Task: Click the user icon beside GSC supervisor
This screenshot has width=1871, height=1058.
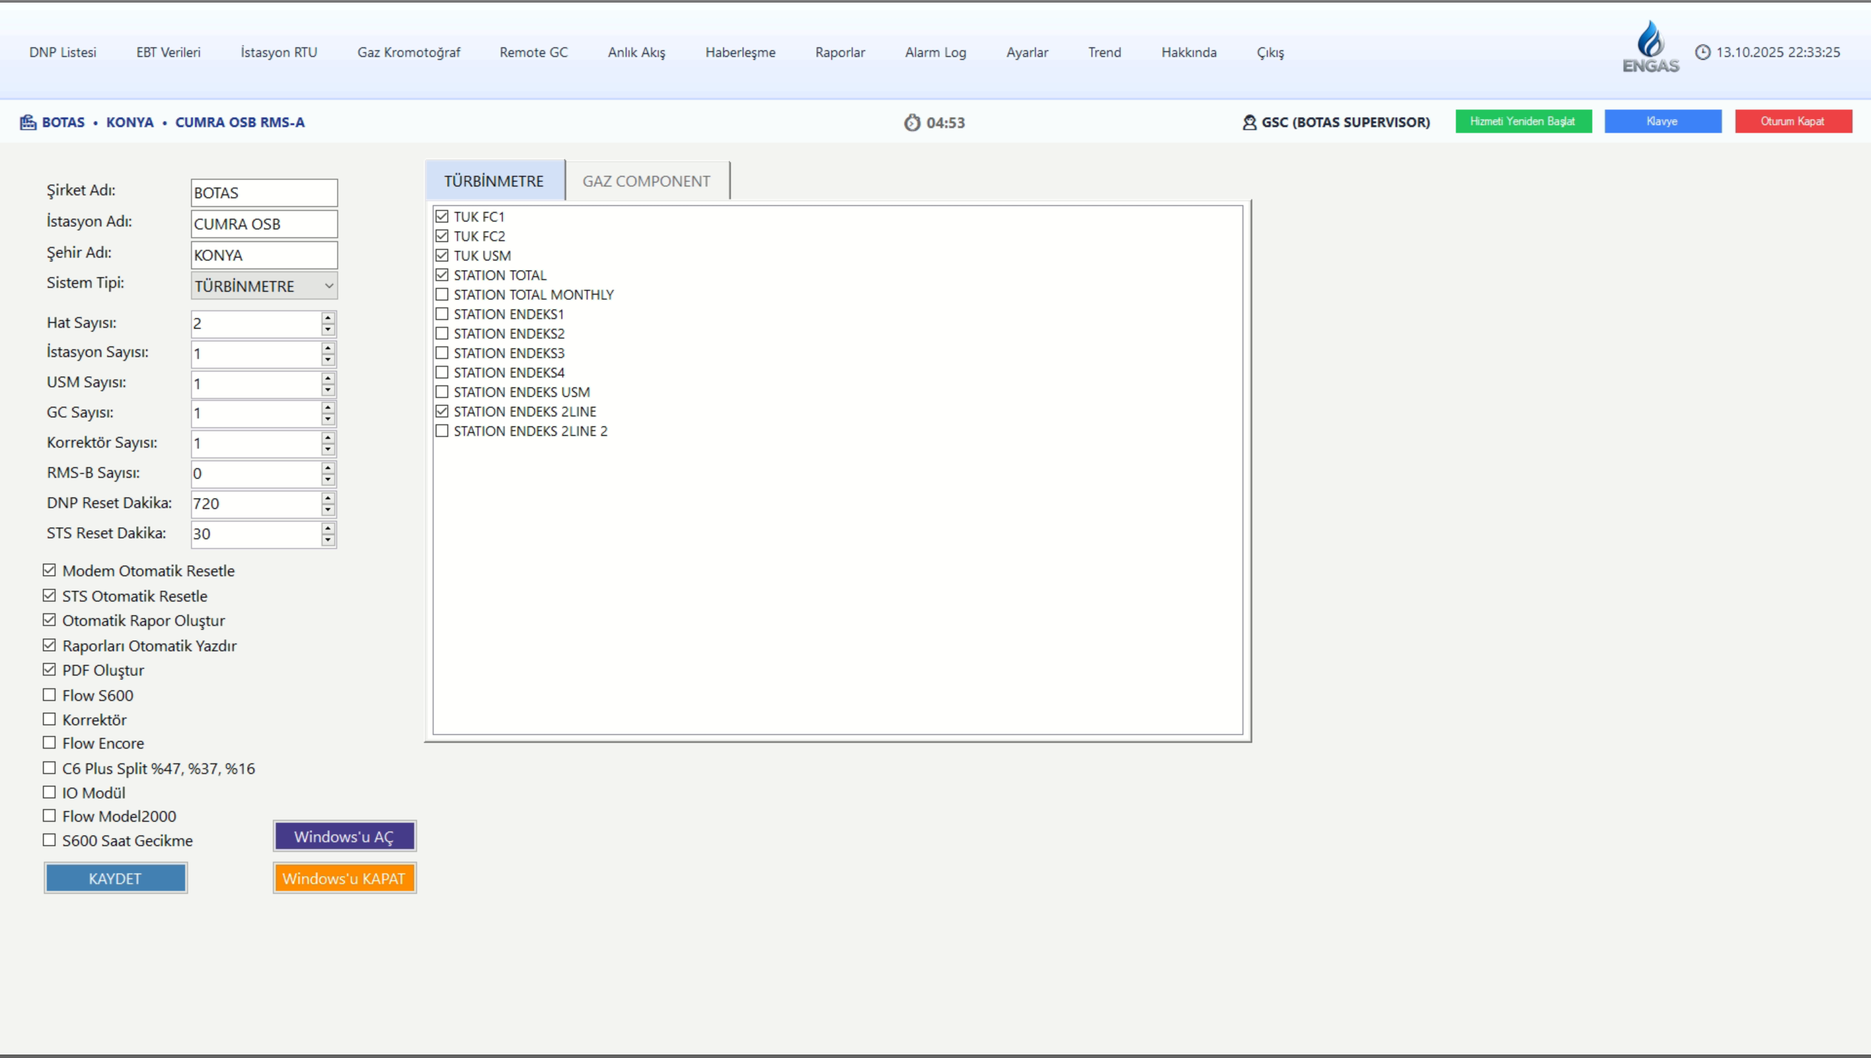Action: (x=1249, y=122)
